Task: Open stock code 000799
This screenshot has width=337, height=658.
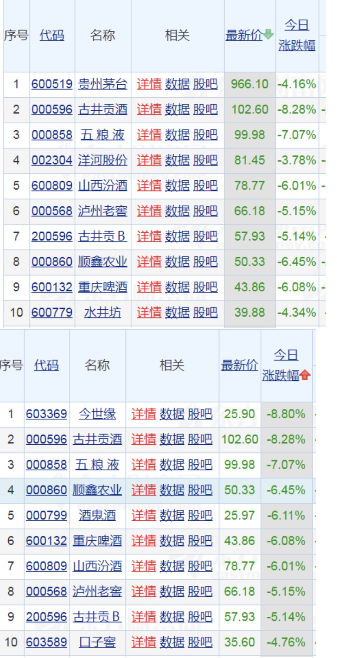Action: pyautogui.click(x=46, y=516)
